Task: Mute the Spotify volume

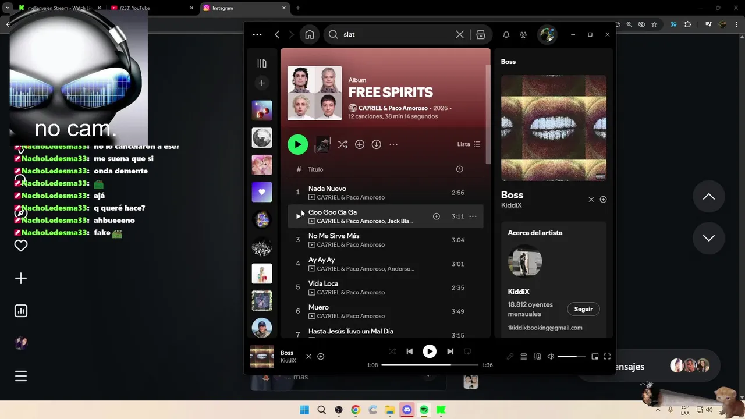Action: click(x=551, y=356)
